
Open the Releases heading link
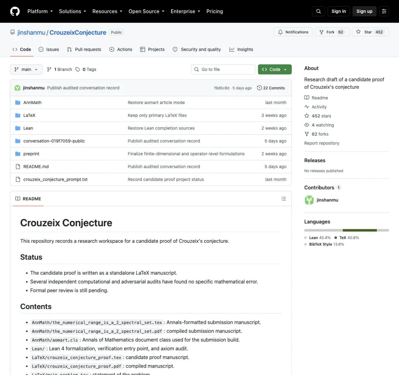coord(315,160)
